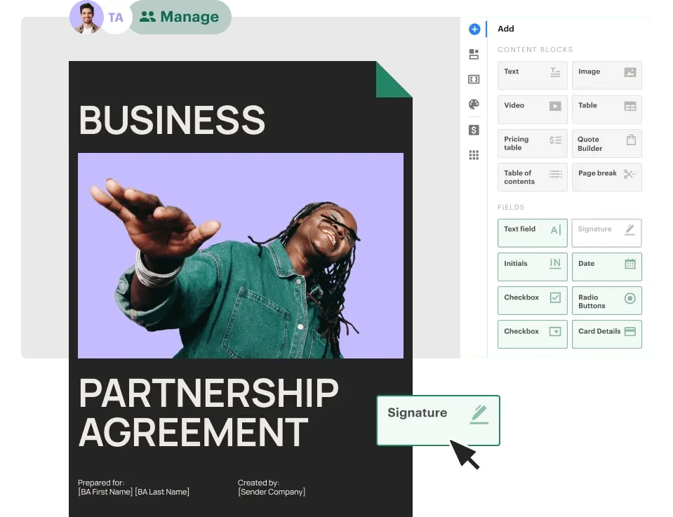The height and width of the screenshot is (517, 673).
Task: Insert a Table content block
Action: point(606,109)
